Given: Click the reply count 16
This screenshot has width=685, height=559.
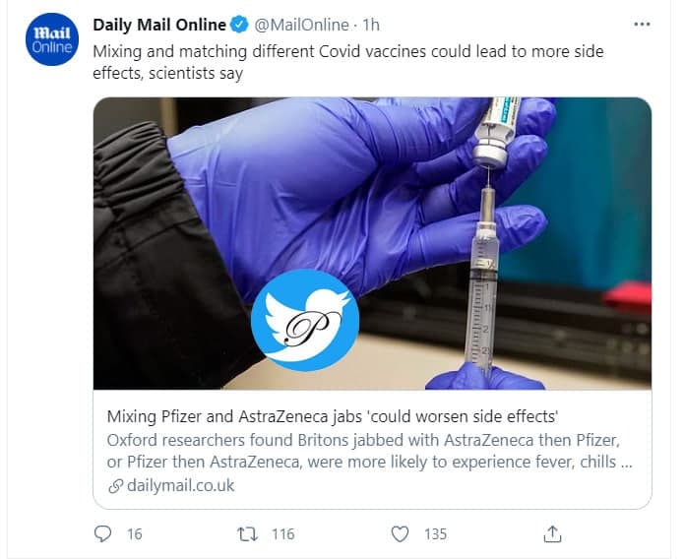Looking at the screenshot, I should [x=135, y=533].
